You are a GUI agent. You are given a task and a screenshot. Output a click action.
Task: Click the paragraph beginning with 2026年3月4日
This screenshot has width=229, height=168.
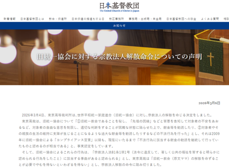click(x=119, y=115)
